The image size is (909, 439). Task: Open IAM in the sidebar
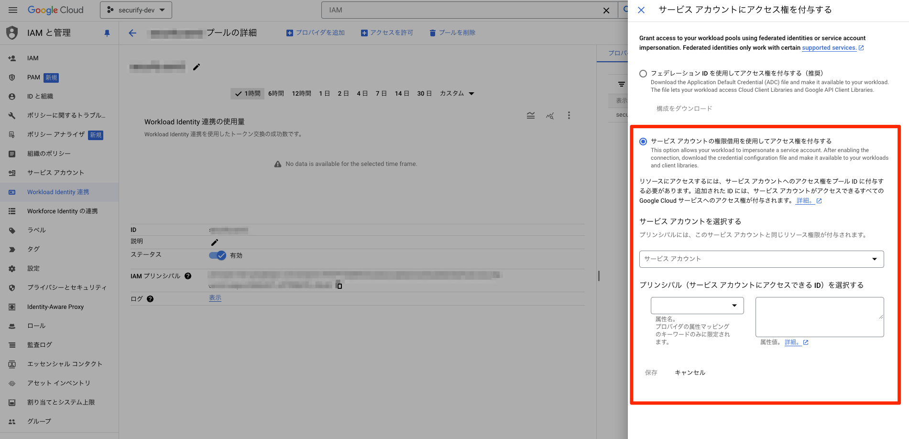click(59, 58)
